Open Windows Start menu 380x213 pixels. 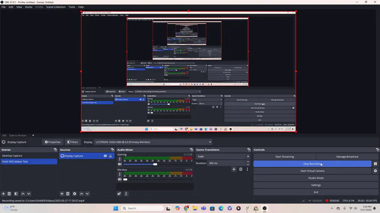(x=116, y=208)
